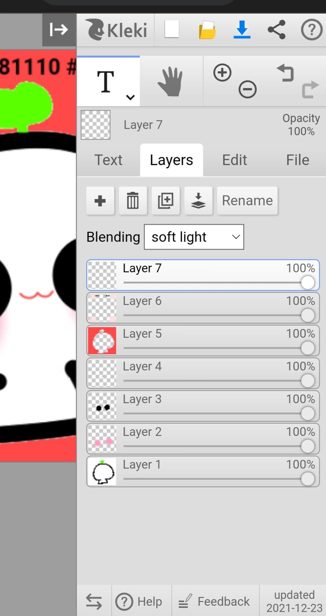Viewport: 326px width, 616px height.
Task: Open the File tab
Action: point(297,160)
